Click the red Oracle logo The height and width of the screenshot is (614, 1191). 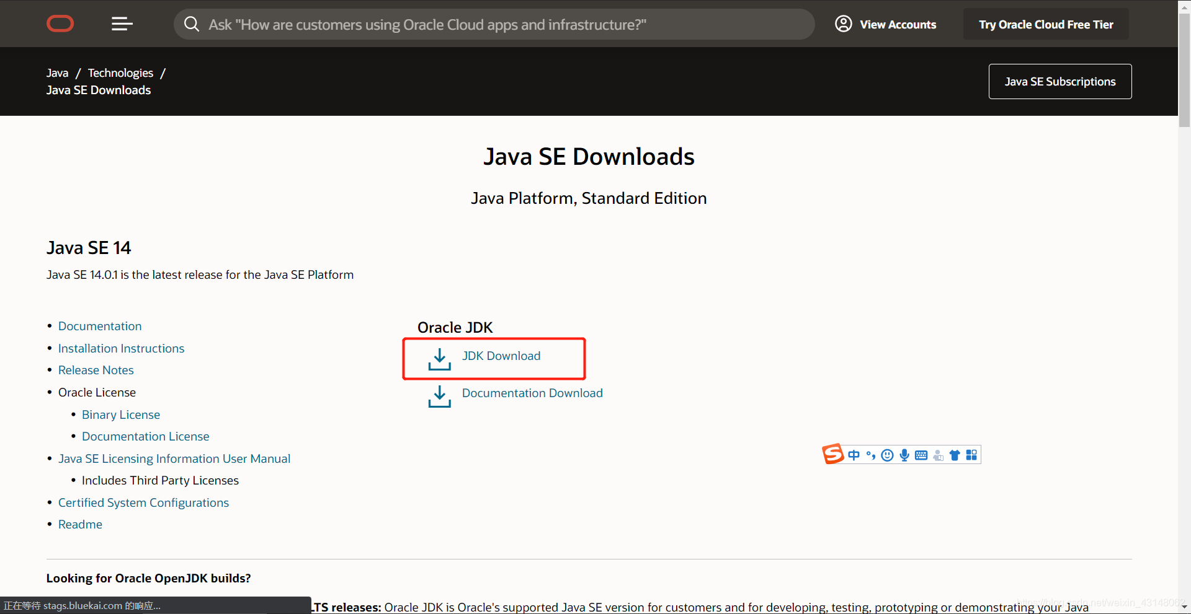[60, 24]
